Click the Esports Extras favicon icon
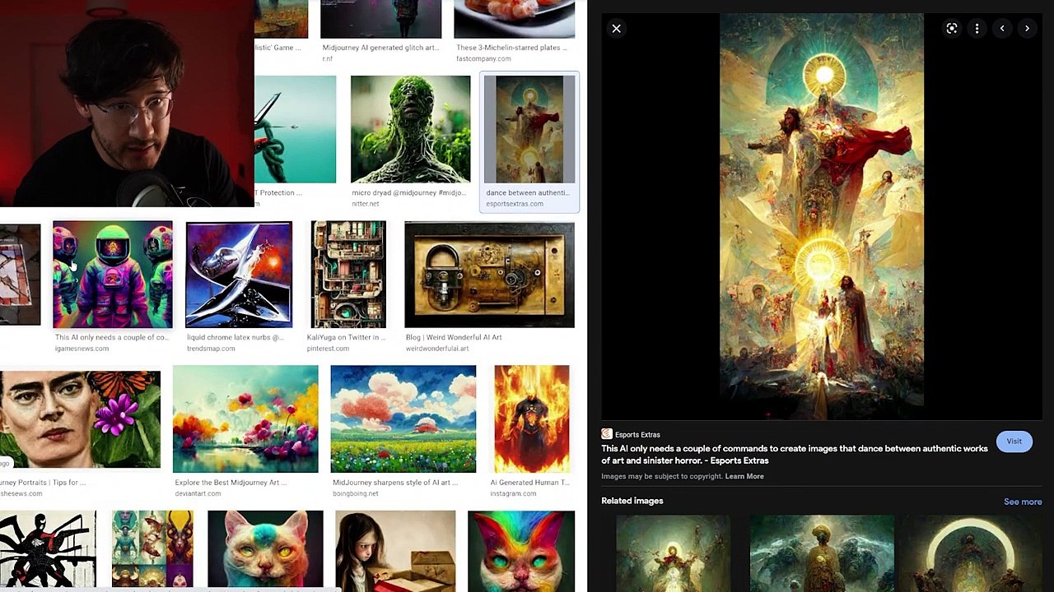The height and width of the screenshot is (592, 1054). point(607,434)
